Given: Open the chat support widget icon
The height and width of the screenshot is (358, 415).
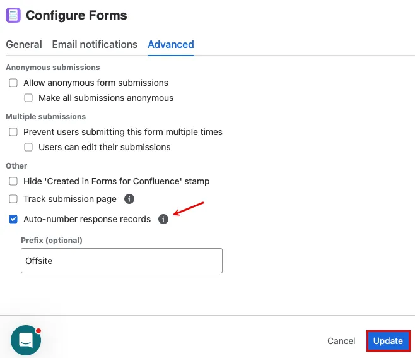Looking at the screenshot, I should tap(26, 340).
